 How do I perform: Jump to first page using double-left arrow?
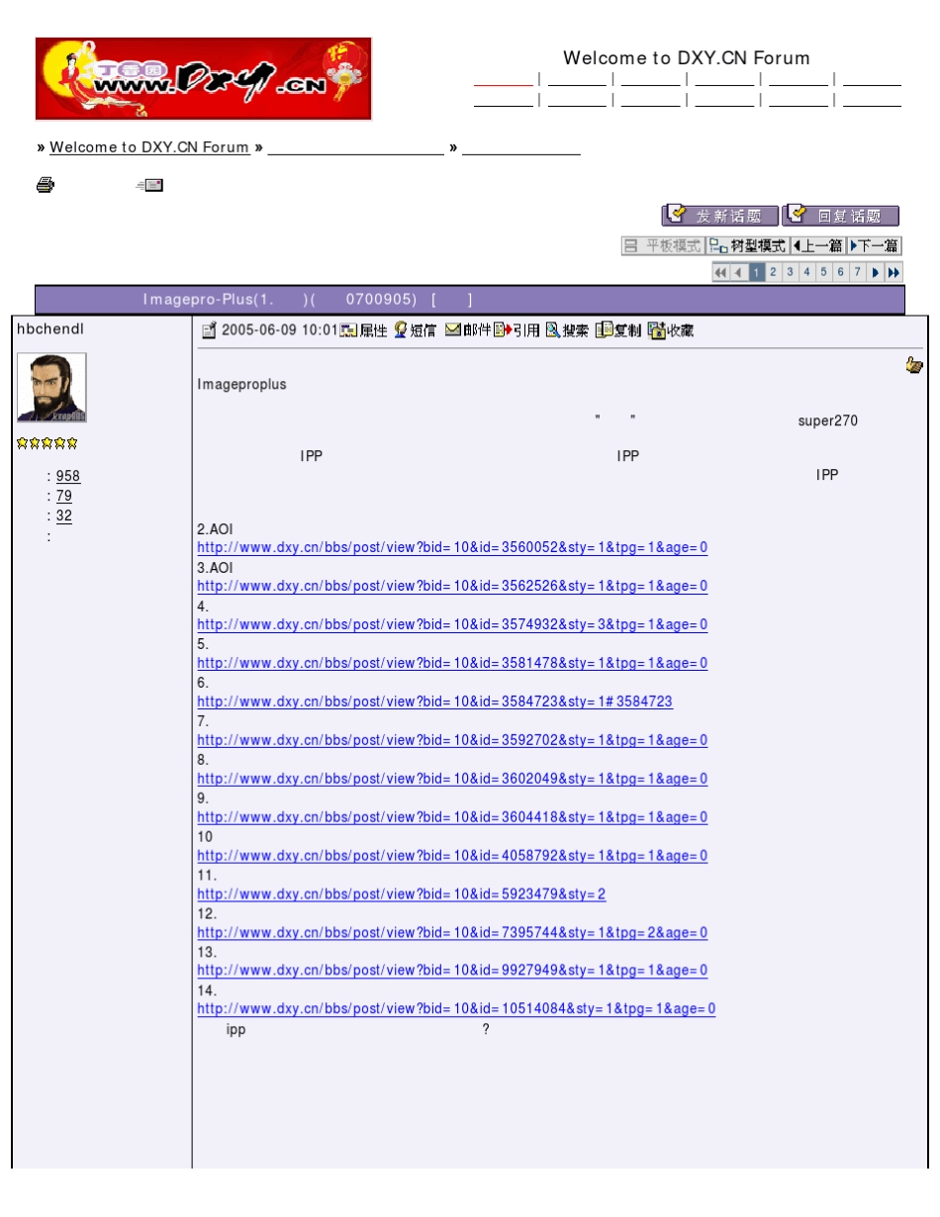click(720, 272)
